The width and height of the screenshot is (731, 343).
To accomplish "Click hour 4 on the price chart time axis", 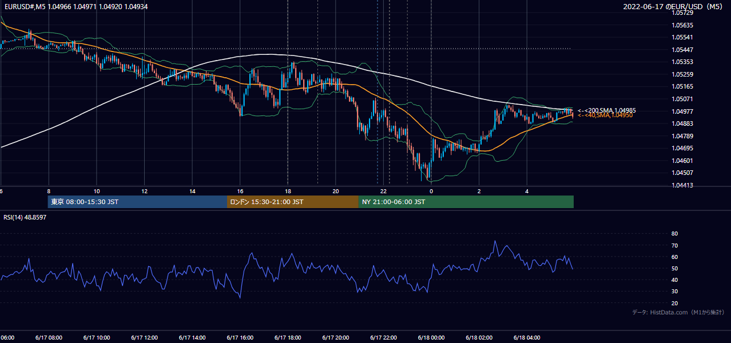I will click(527, 191).
